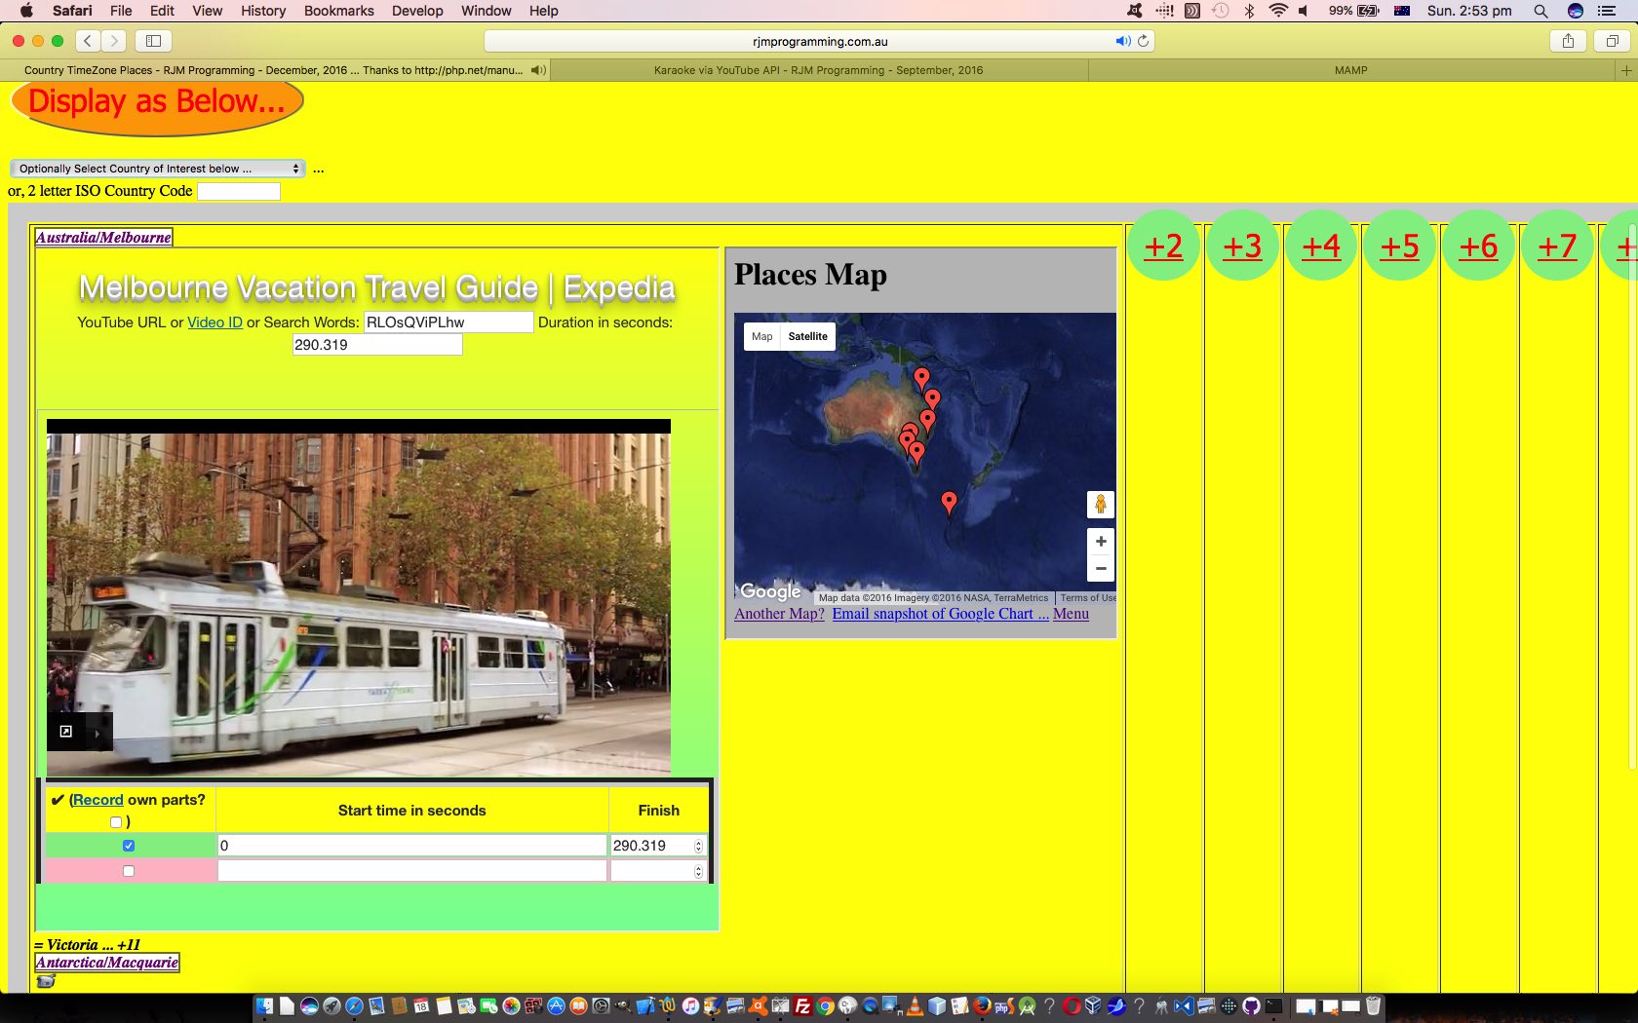Open the Develop menu

pos(417,11)
